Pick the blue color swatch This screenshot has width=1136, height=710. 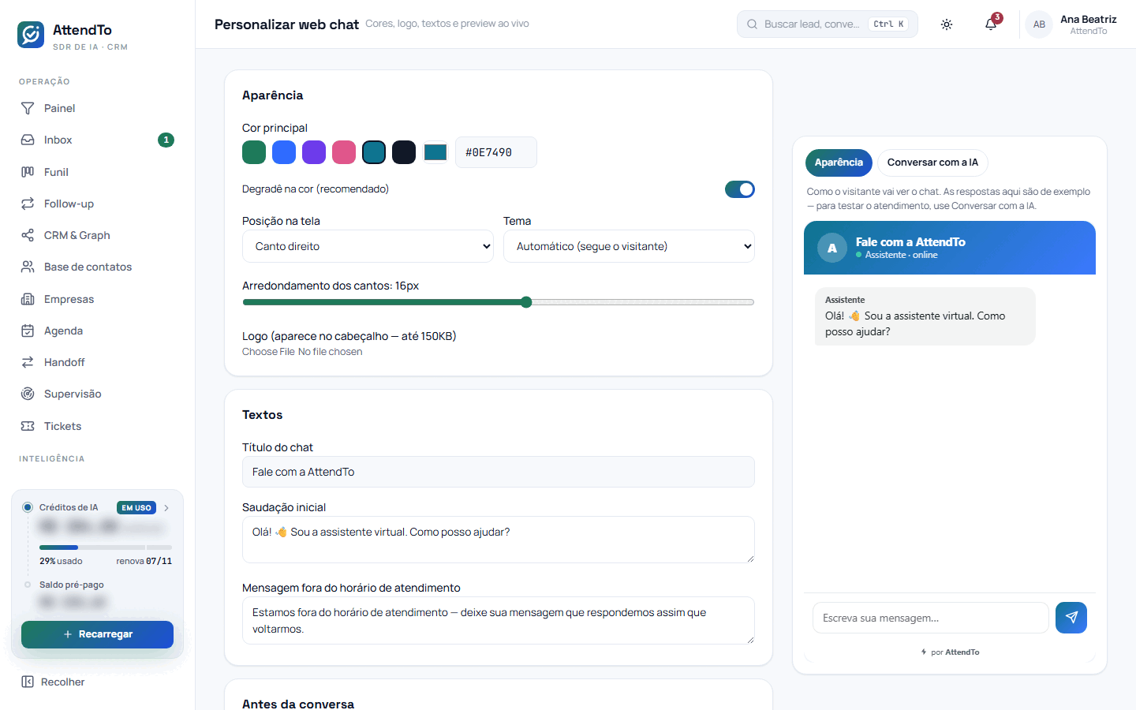(284, 152)
